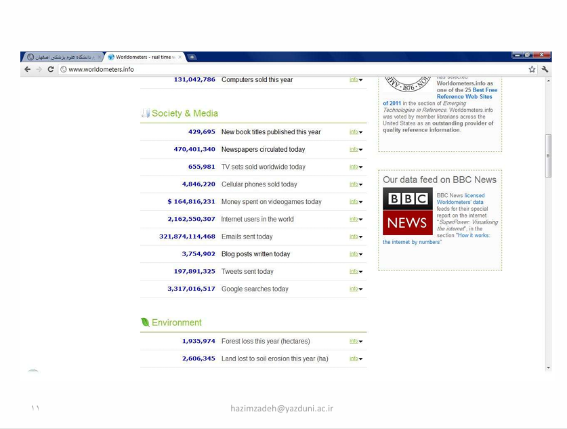567x429 pixels.
Task: Expand info for Emails sent today
Action: click(356, 237)
